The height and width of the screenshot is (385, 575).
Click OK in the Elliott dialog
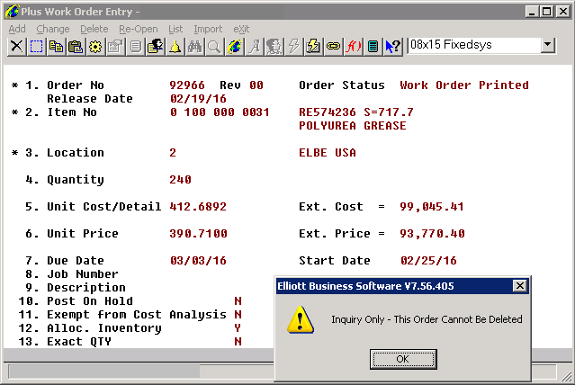(x=403, y=359)
